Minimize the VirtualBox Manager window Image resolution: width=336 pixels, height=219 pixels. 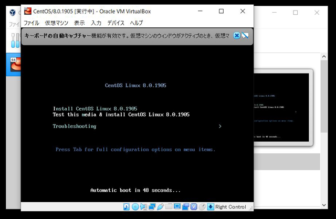(274, 13)
